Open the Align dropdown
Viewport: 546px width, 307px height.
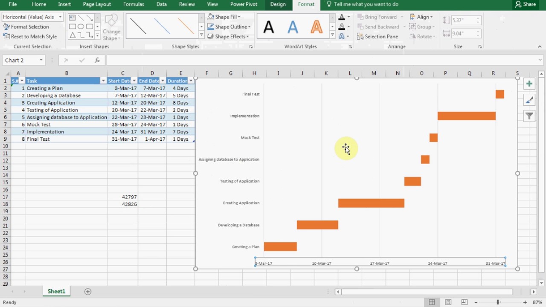421,17
